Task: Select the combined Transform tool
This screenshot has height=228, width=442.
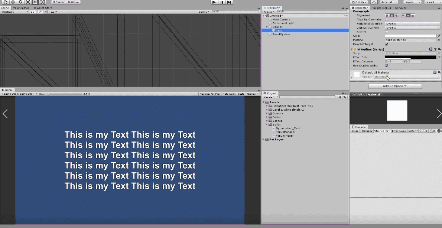Action: coord(43,2)
